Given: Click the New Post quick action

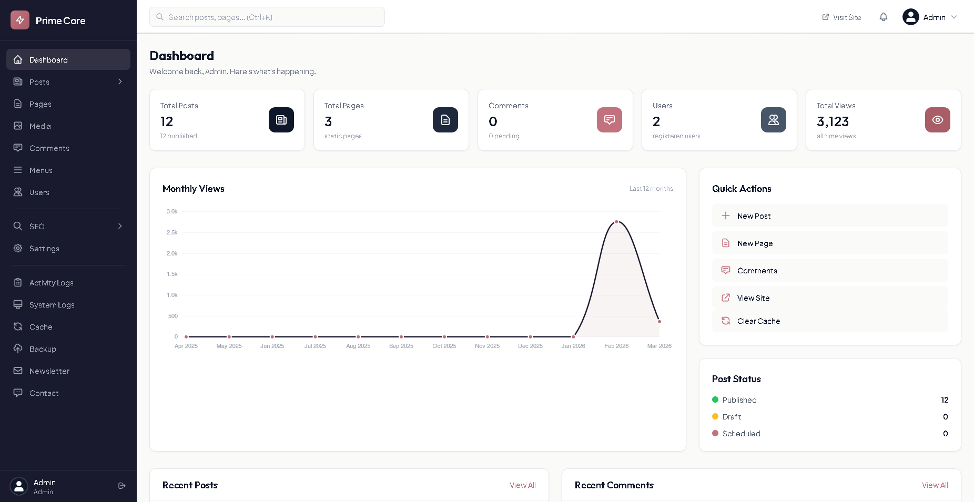Looking at the screenshot, I should coord(754,216).
